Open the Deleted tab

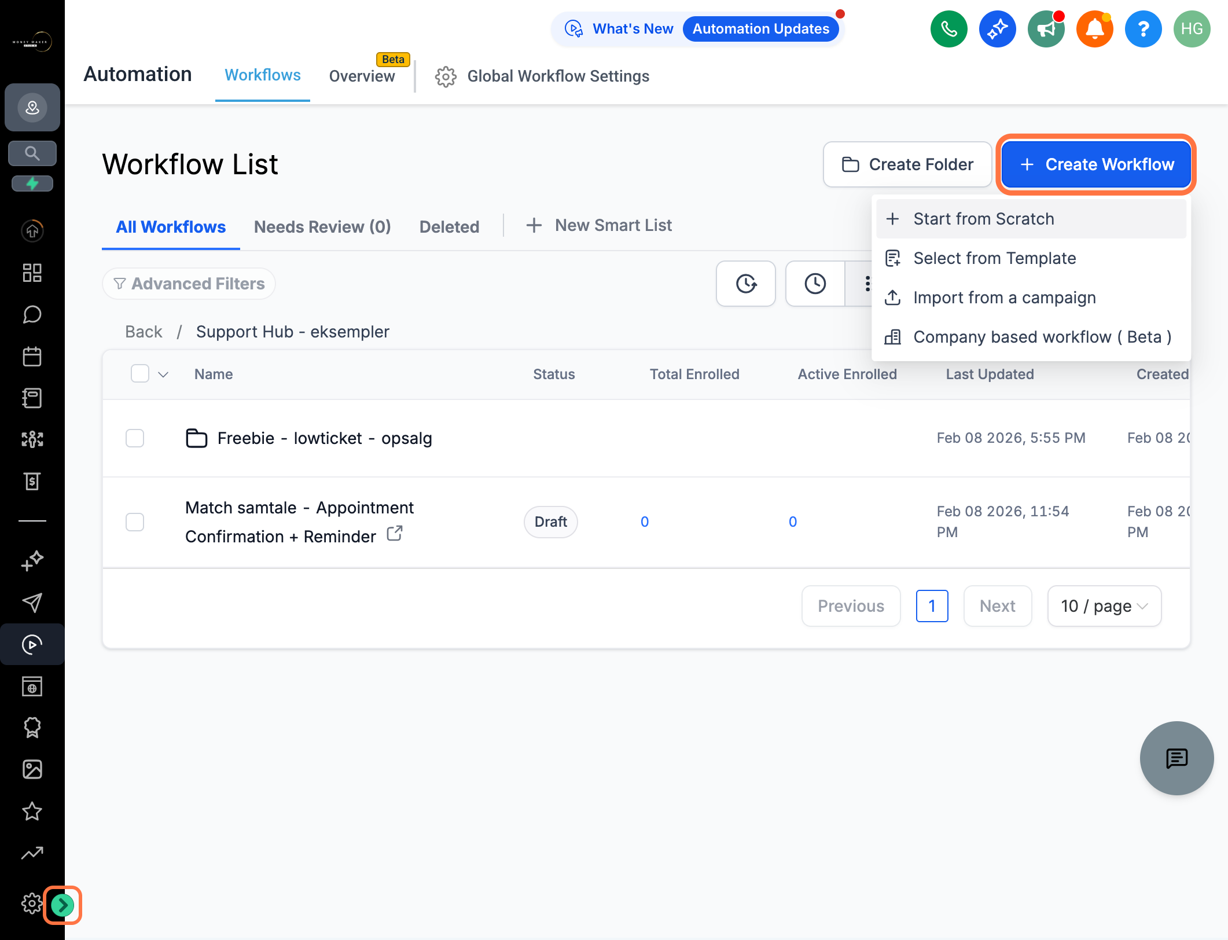click(x=449, y=227)
